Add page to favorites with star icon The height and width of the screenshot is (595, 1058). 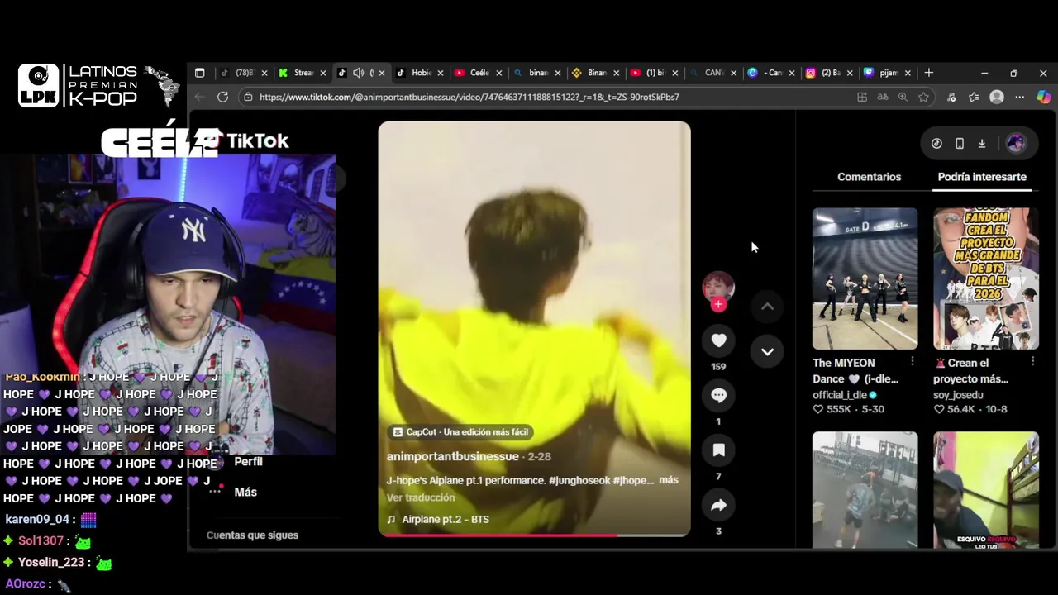pyautogui.click(x=923, y=97)
